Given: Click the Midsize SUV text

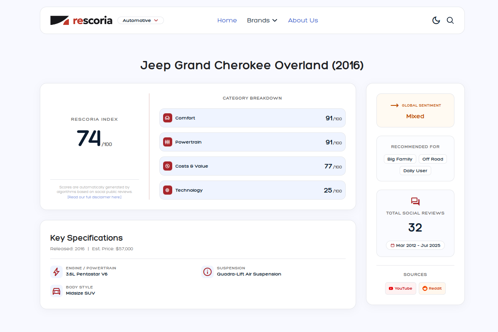Looking at the screenshot, I should click(x=81, y=293).
